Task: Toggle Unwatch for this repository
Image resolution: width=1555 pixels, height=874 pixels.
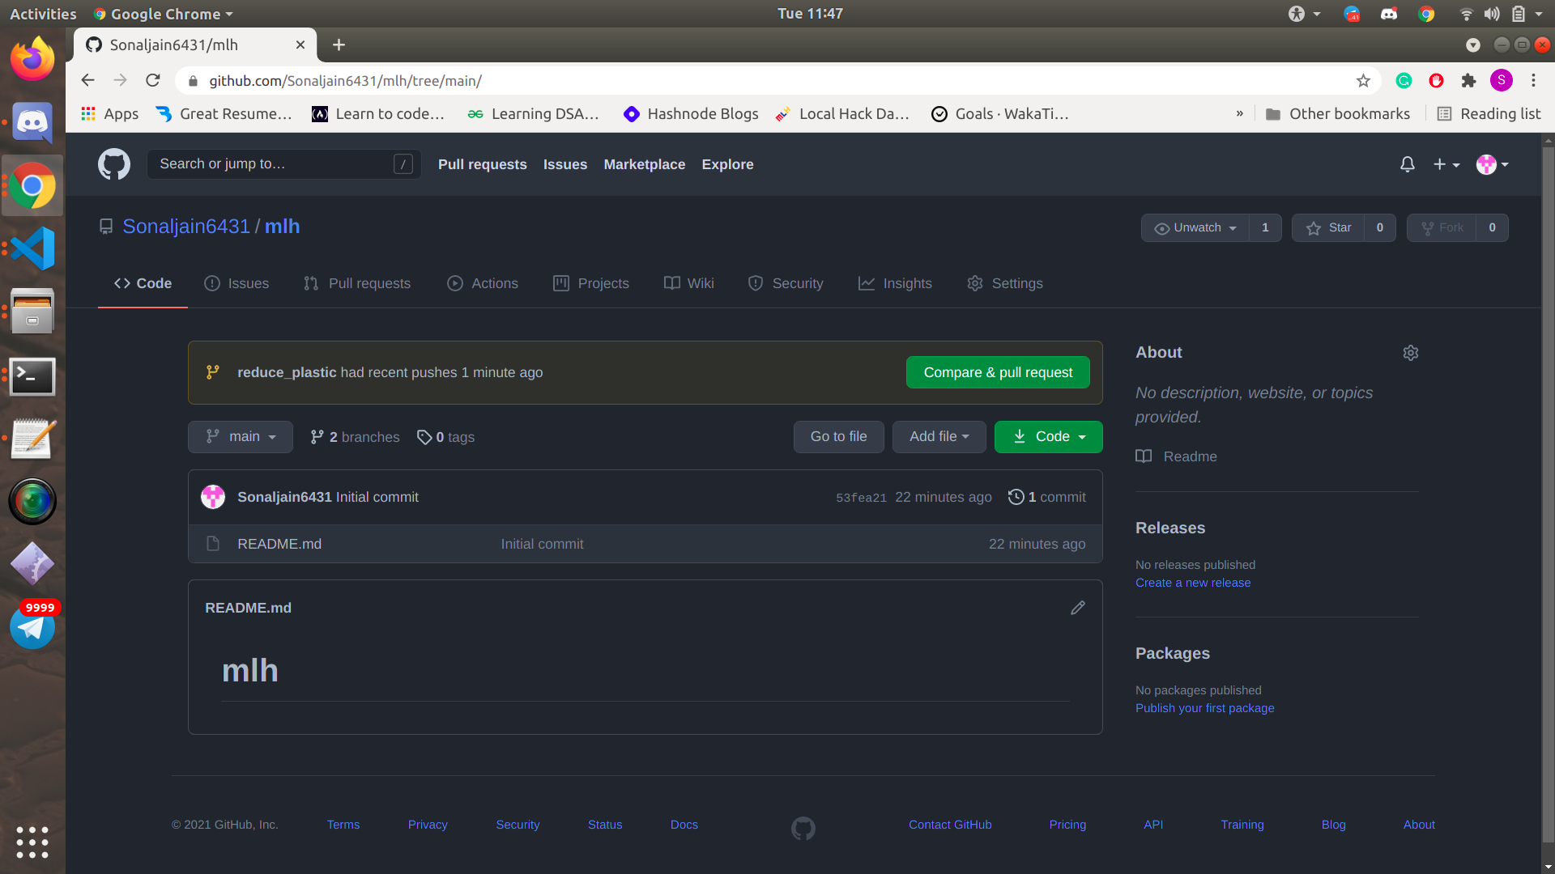Action: (1195, 228)
